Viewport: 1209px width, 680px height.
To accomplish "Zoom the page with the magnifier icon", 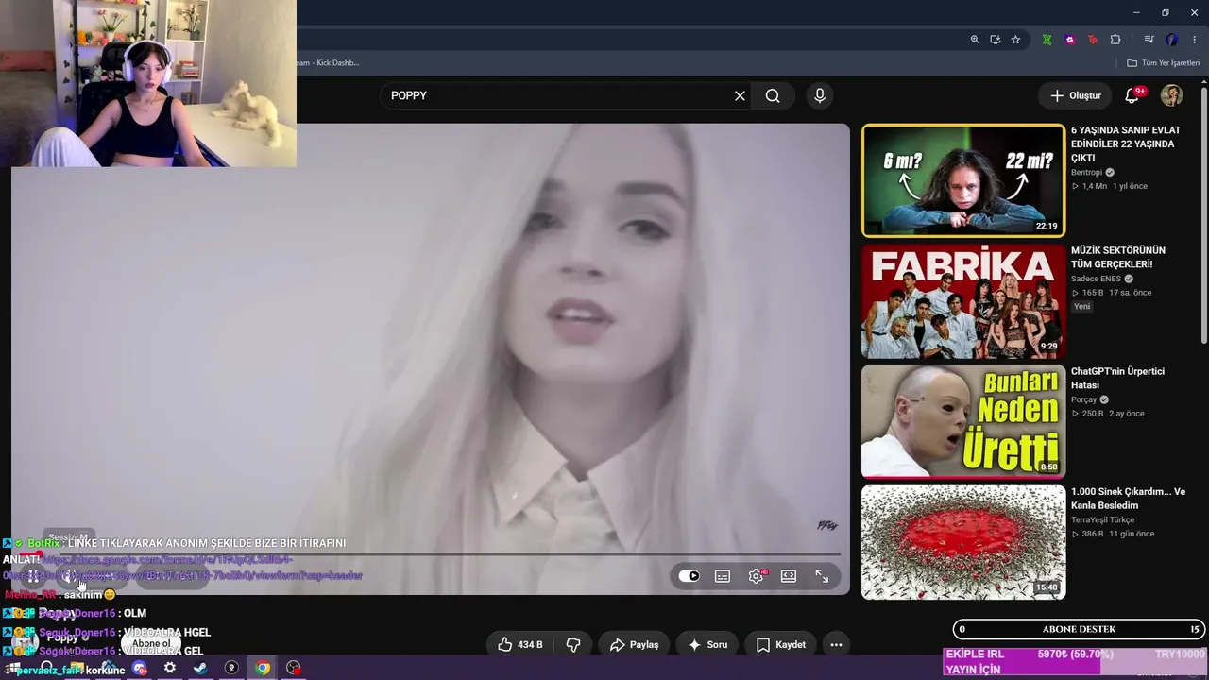I will click(975, 40).
